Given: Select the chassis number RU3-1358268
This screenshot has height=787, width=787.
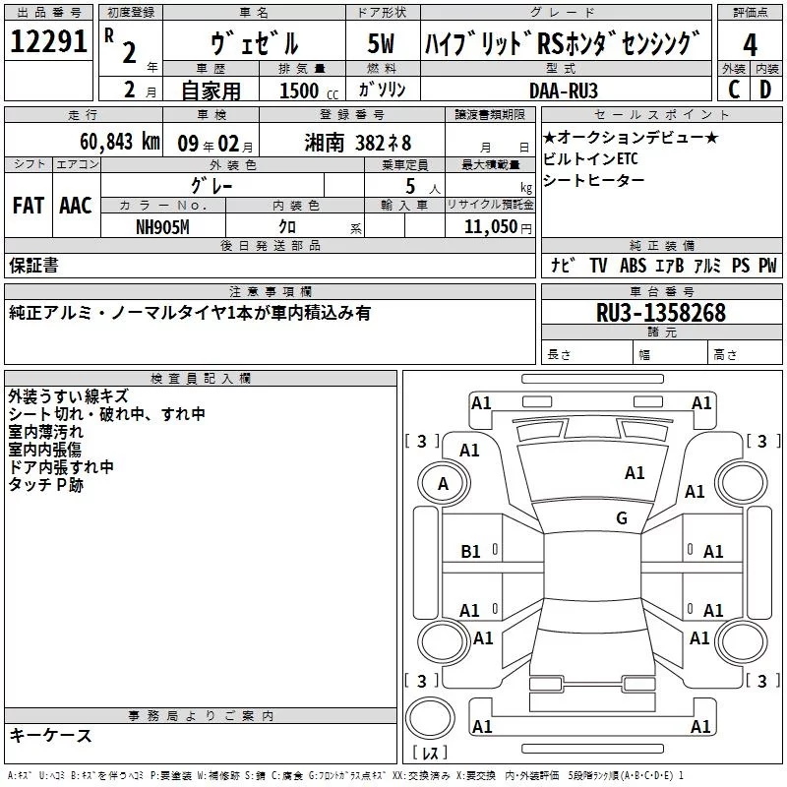Looking at the screenshot, I should [x=661, y=313].
